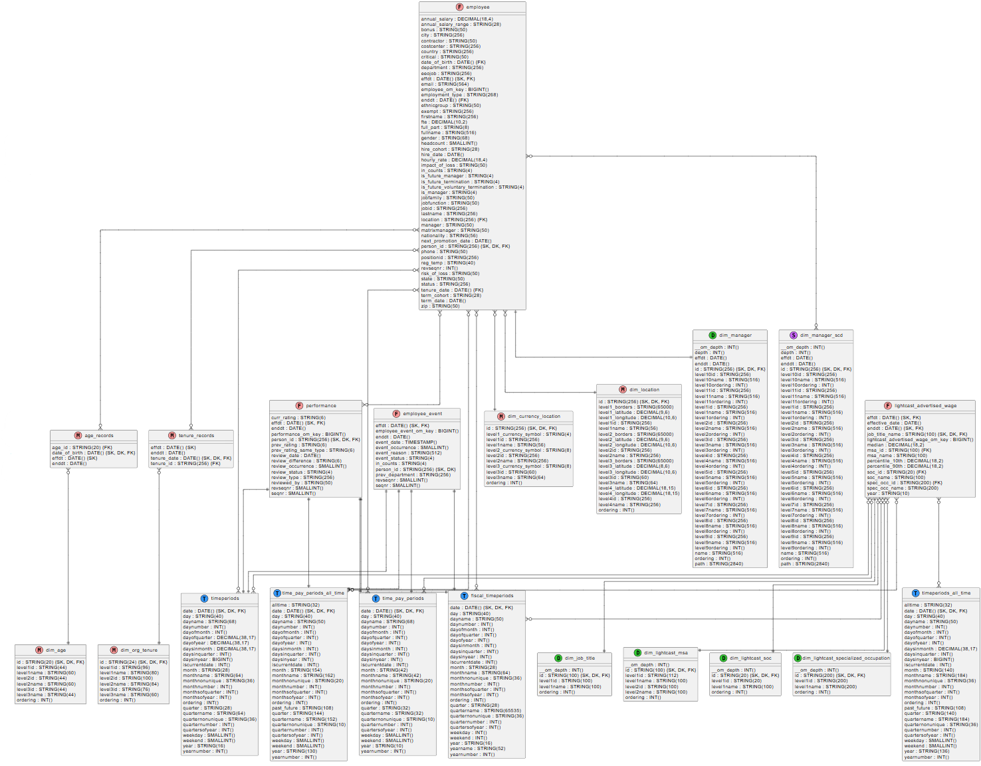Click the dim_lightcast_soc table title

click(750, 658)
